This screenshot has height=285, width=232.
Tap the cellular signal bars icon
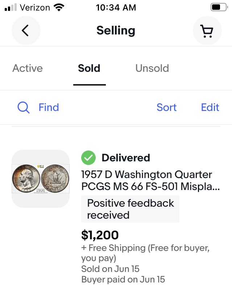click(x=11, y=8)
